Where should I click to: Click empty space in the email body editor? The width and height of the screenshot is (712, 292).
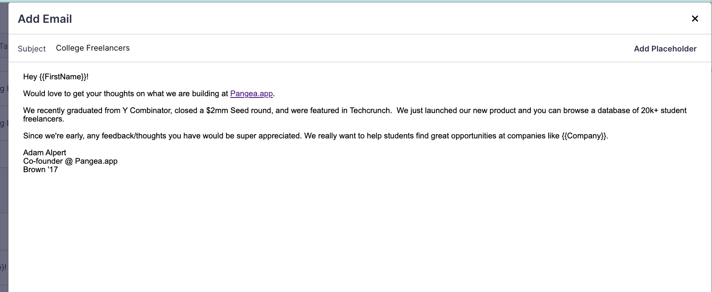(339, 211)
